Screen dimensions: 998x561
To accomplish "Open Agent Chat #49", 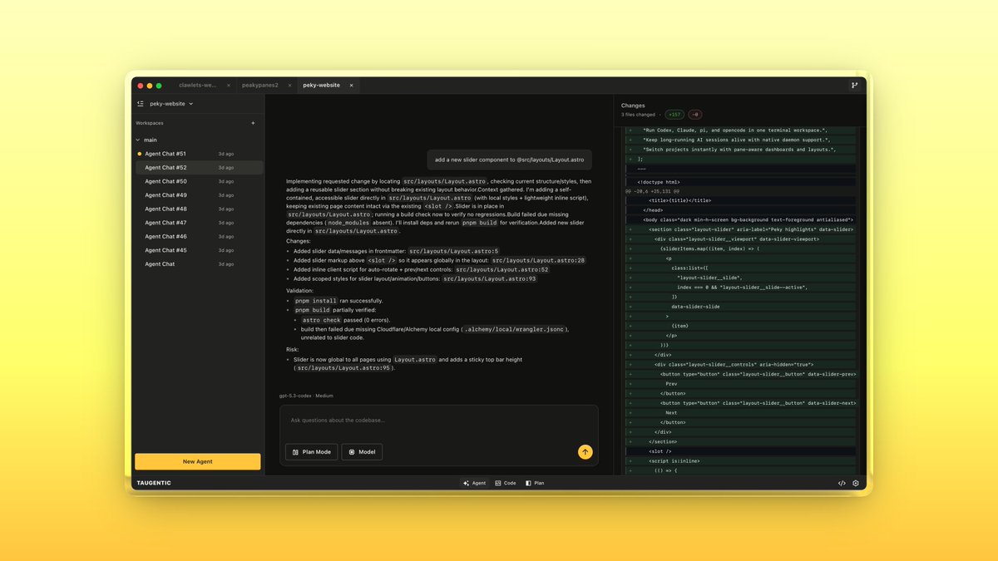I will coord(199,195).
